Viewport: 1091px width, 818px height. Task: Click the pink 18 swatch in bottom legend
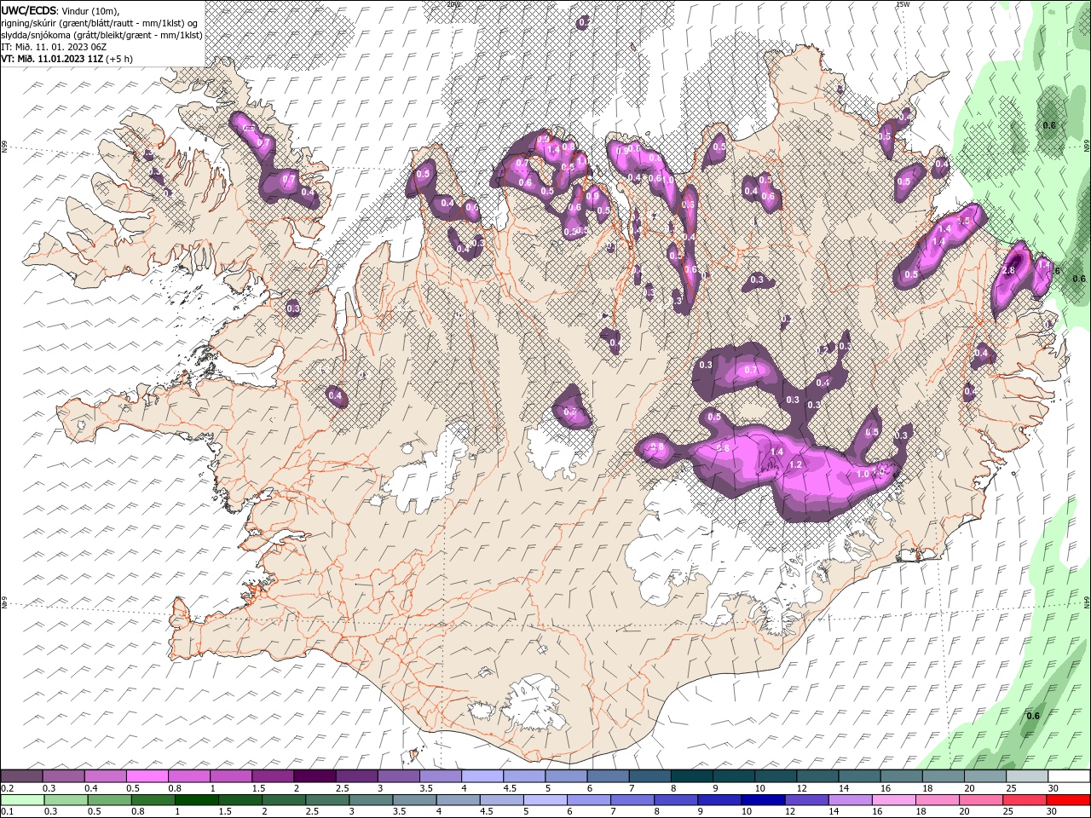(x=937, y=800)
